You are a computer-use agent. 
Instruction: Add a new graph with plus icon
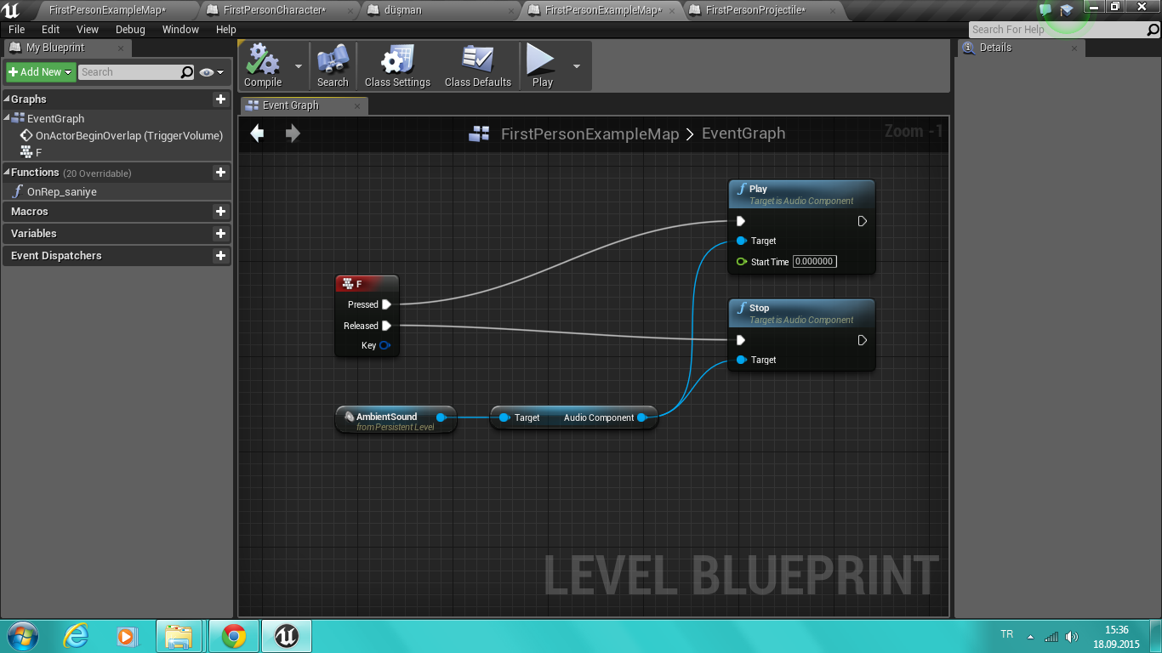(x=220, y=99)
